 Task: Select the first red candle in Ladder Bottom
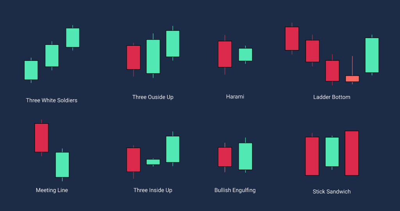click(x=292, y=39)
